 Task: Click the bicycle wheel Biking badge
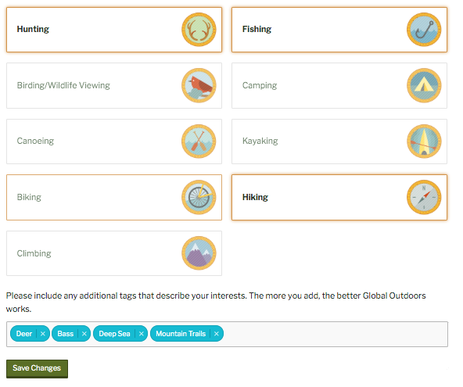[x=199, y=197]
